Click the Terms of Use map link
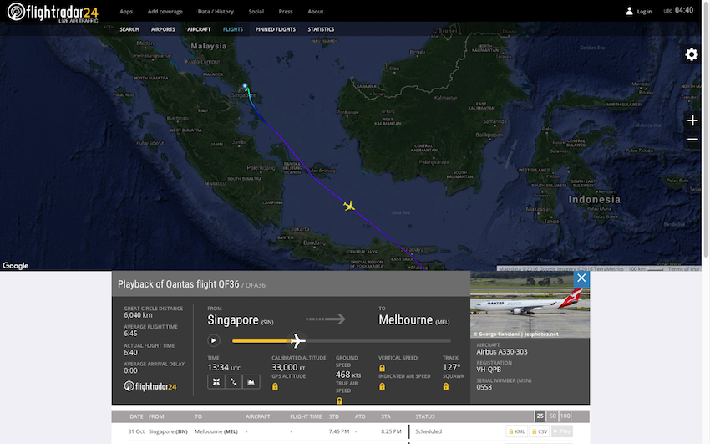Image resolution: width=710 pixels, height=444 pixels. point(683,268)
